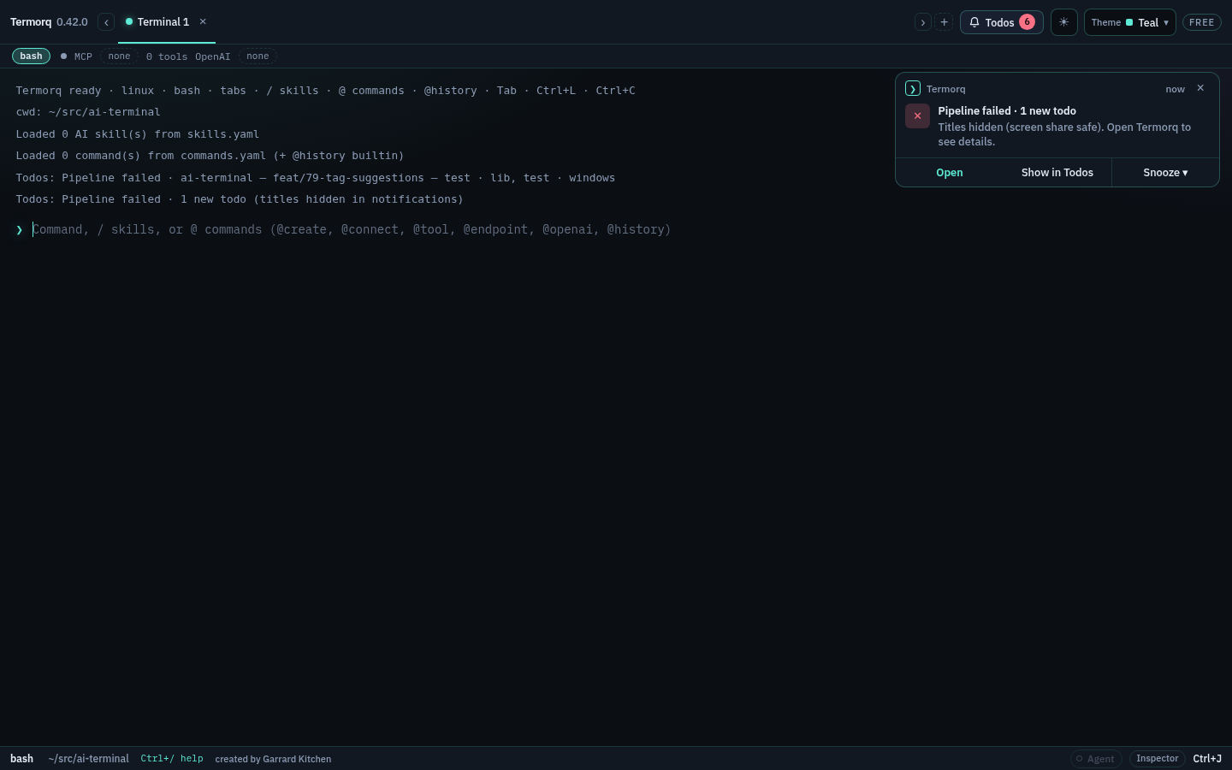Click the bash shell badge
This screenshot has width=1232, height=770.
31,56
